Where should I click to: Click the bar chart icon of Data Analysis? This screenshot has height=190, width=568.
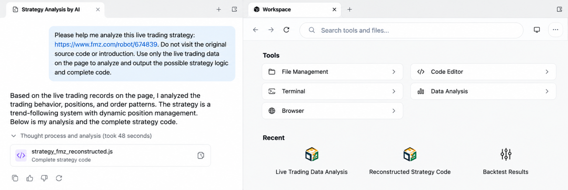coord(421,91)
